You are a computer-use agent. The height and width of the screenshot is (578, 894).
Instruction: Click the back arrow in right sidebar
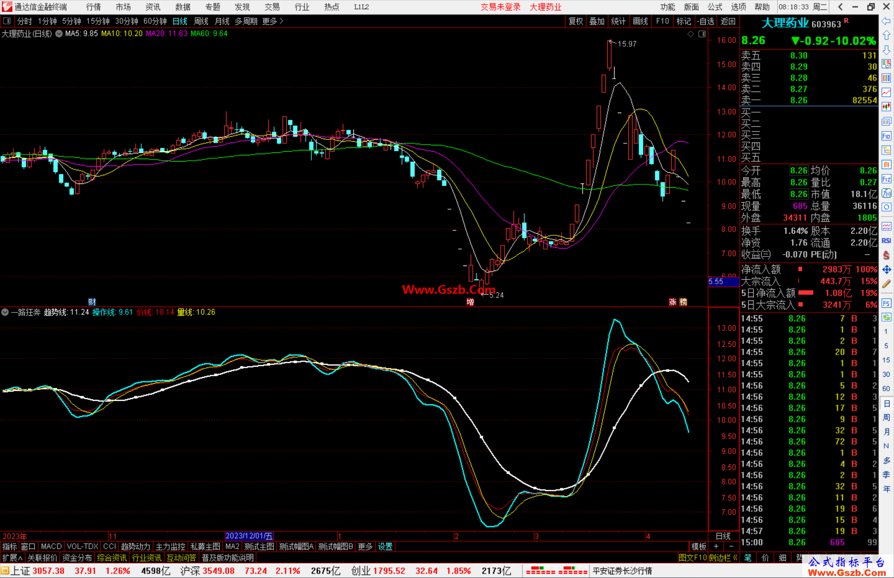click(886, 21)
